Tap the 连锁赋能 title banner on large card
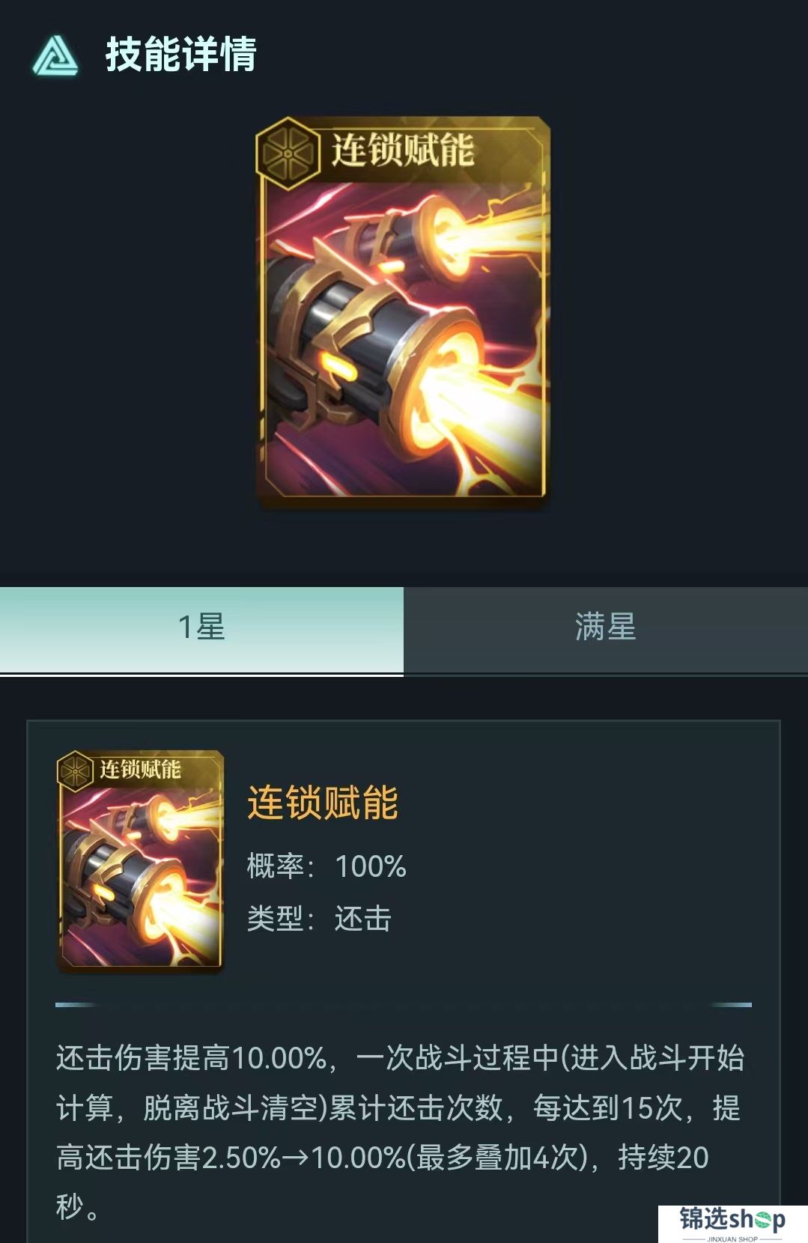The width and height of the screenshot is (808, 1243). tap(403, 150)
